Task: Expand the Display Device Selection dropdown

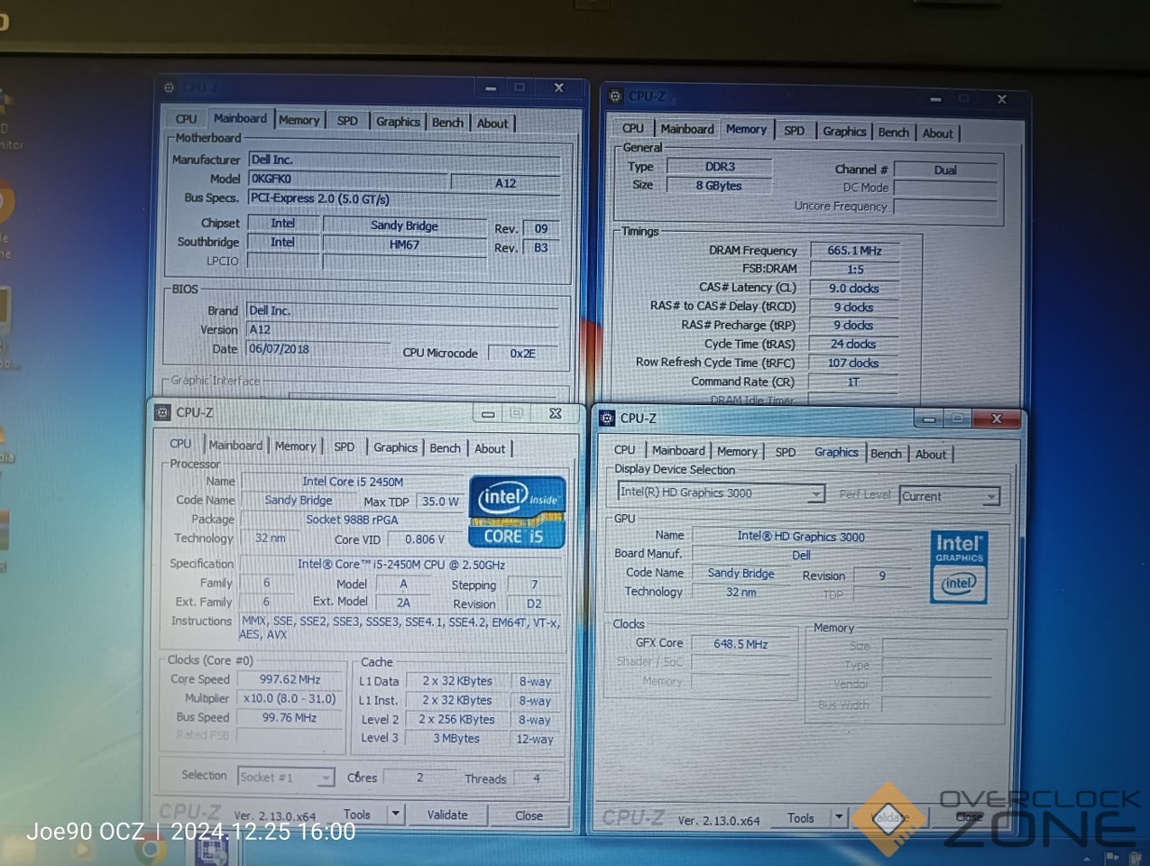Action: point(721,493)
